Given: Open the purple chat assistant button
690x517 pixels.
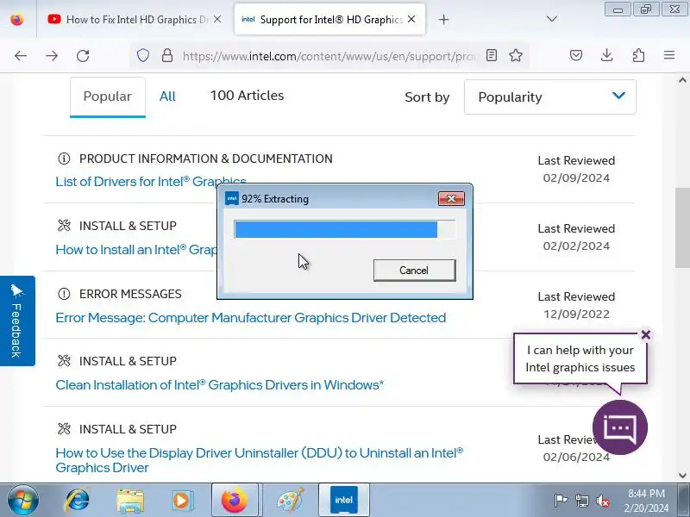Looking at the screenshot, I should (619, 427).
